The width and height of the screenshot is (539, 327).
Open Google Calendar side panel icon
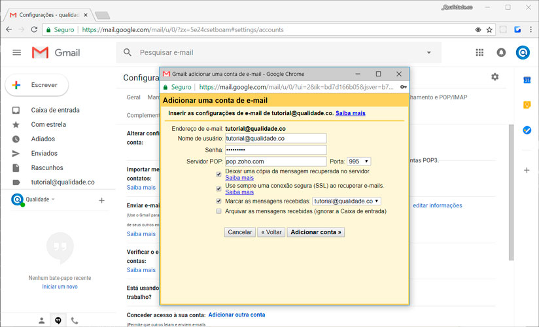click(x=527, y=80)
